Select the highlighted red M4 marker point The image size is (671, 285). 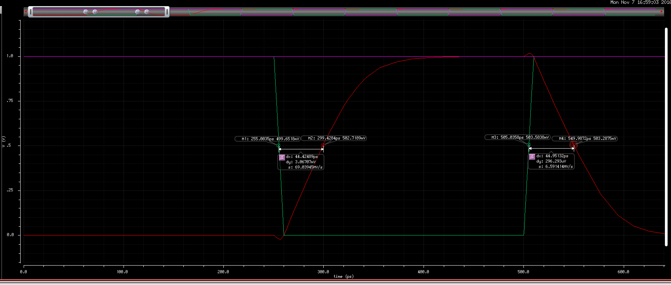coord(573,145)
